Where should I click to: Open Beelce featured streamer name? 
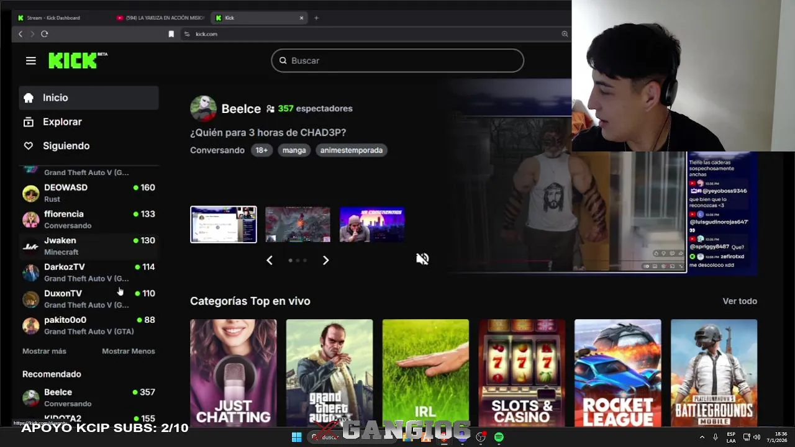tap(241, 109)
